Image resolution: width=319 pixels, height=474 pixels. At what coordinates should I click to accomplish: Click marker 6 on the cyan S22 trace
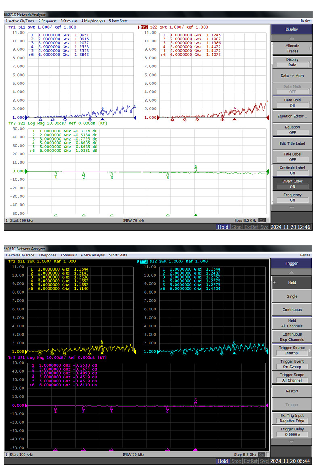tap(234, 345)
